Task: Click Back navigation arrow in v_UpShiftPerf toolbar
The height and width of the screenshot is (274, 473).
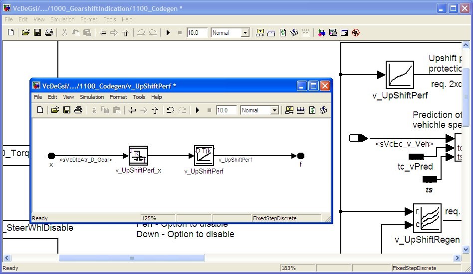Action: (132, 110)
